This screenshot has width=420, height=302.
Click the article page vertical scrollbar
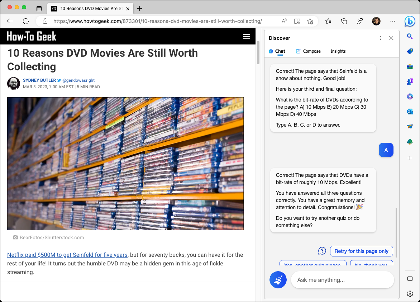click(x=258, y=53)
